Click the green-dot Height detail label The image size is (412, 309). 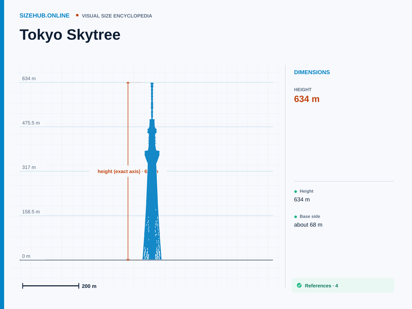pos(306,191)
